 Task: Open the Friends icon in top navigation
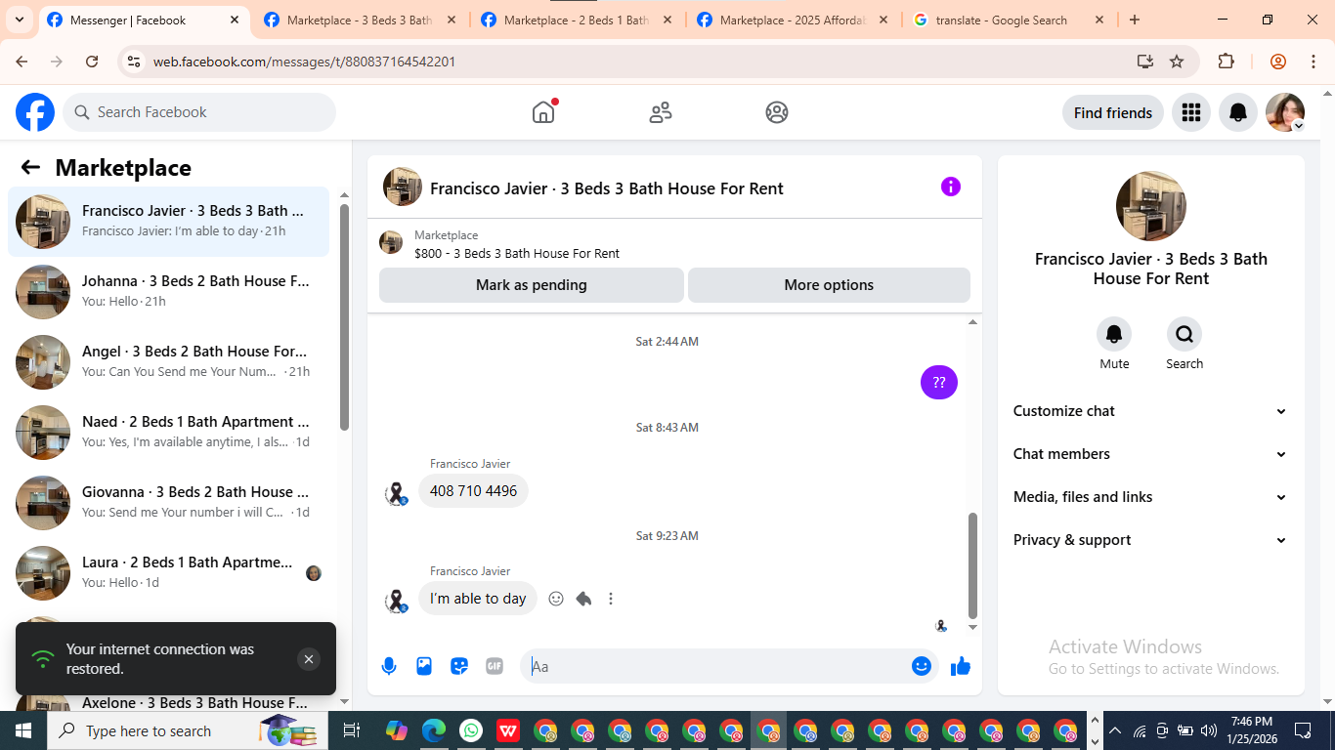pos(661,112)
